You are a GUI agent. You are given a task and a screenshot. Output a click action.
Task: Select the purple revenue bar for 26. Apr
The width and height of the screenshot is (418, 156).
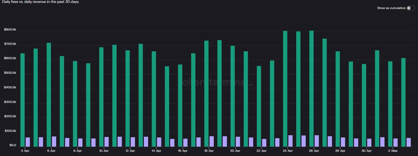pyautogui.click(x=317, y=141)
